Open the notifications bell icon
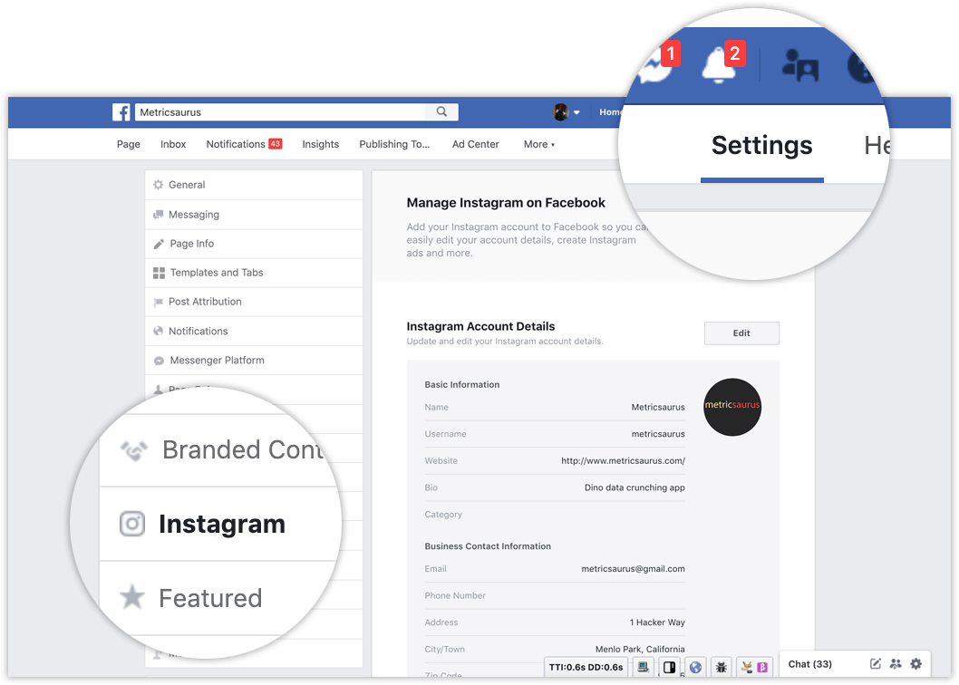 720,65
